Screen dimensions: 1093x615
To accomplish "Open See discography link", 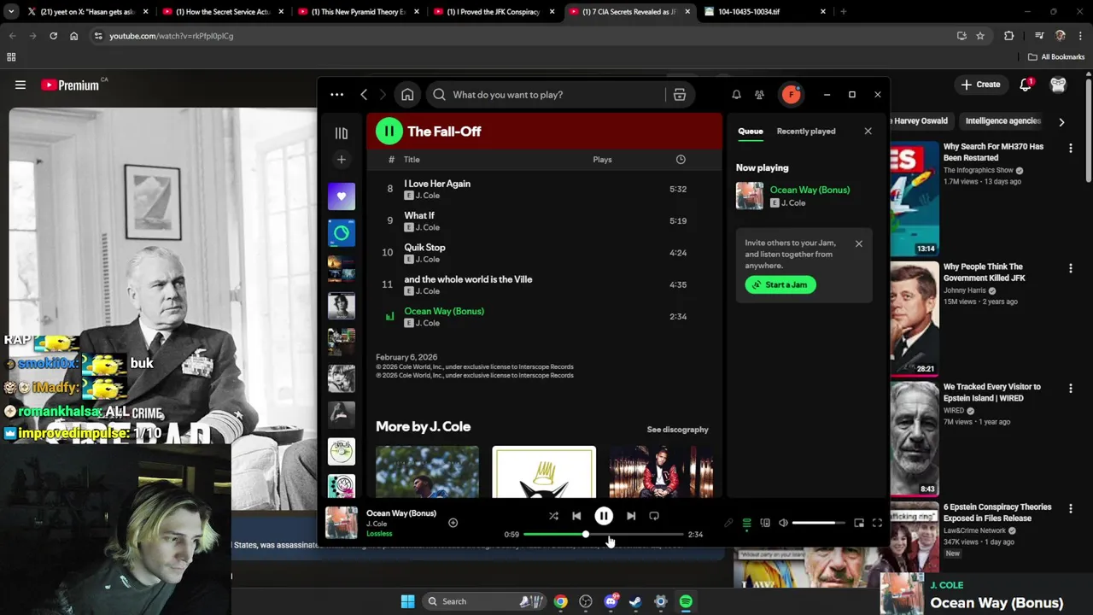I will 678,430.
